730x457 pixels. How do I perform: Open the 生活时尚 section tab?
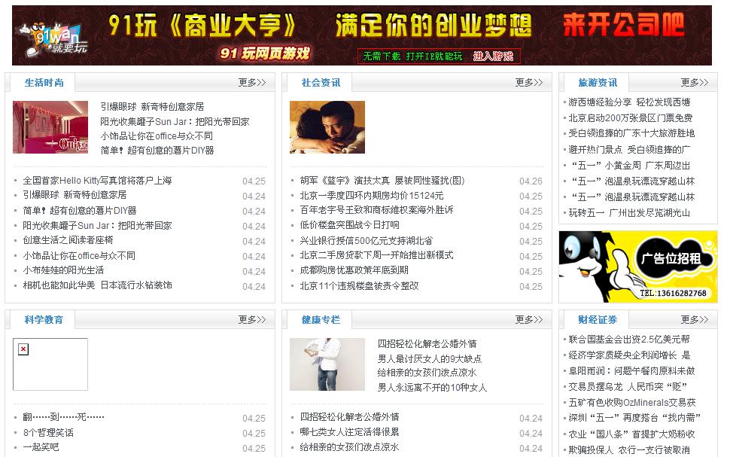[x=44, y=83]
